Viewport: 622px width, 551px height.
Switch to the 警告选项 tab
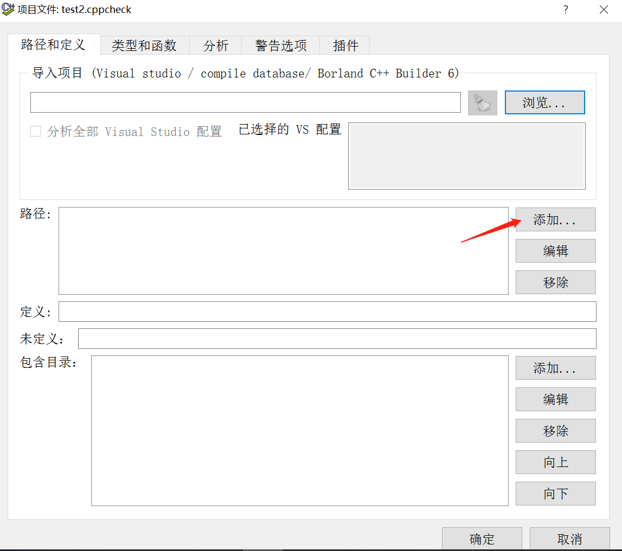tap(281, 46)
